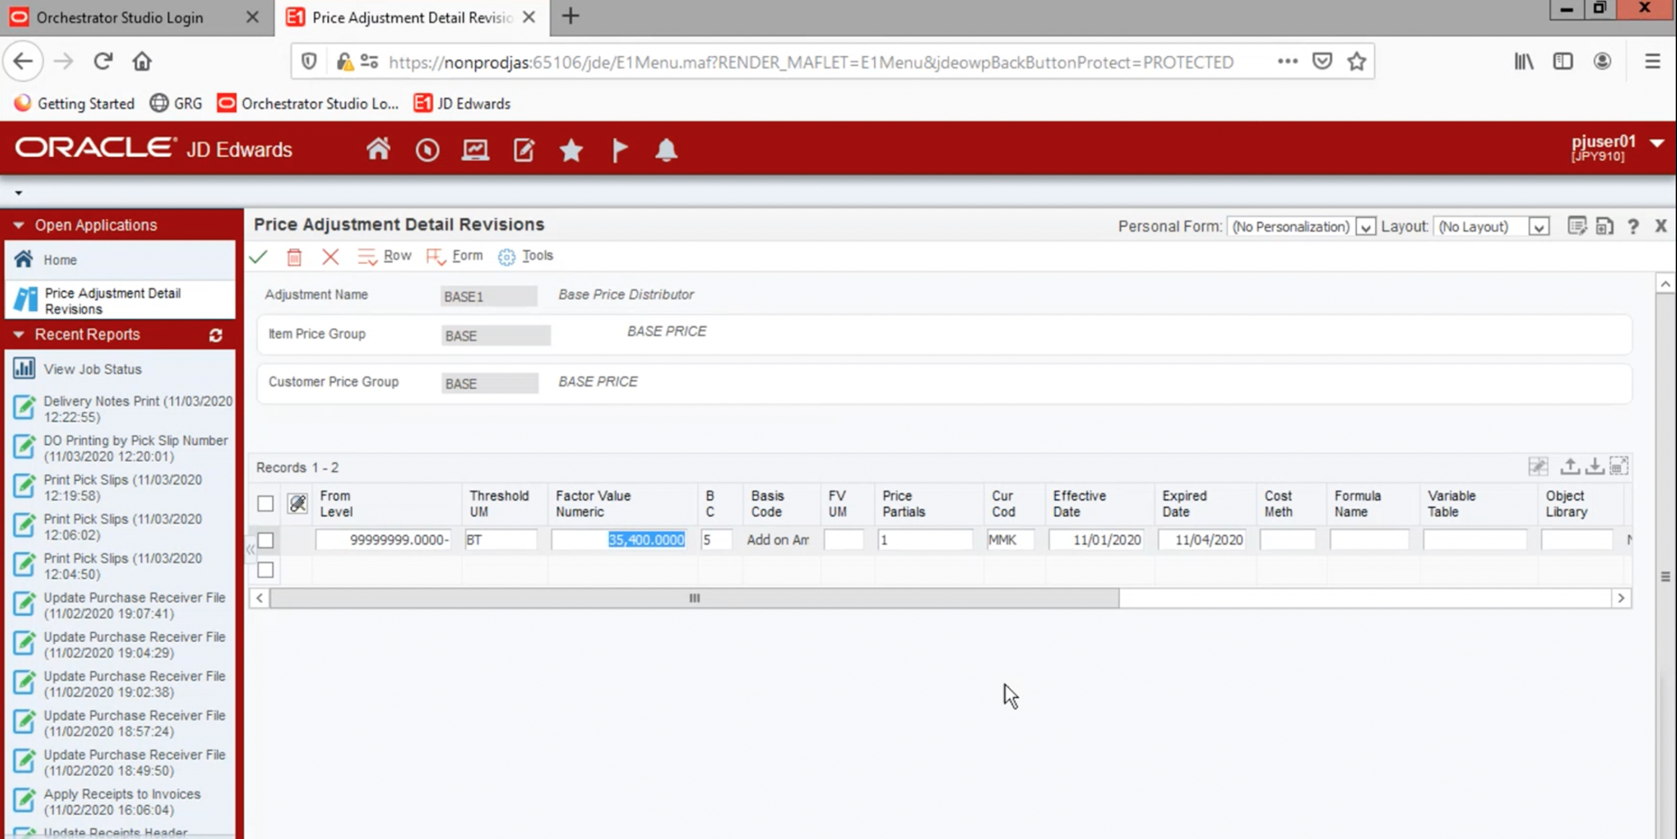Open the Favorites star icon
The width and height of the screenshot is (1677, 839).
pos(571,149)
